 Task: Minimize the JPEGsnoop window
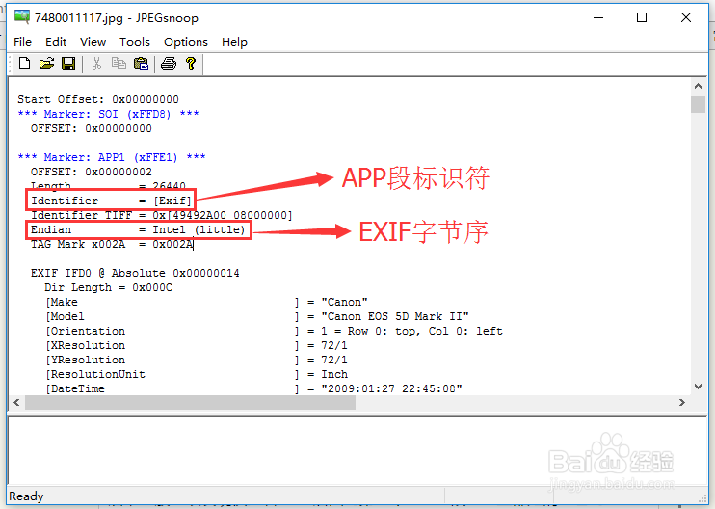tap(598, 17)
